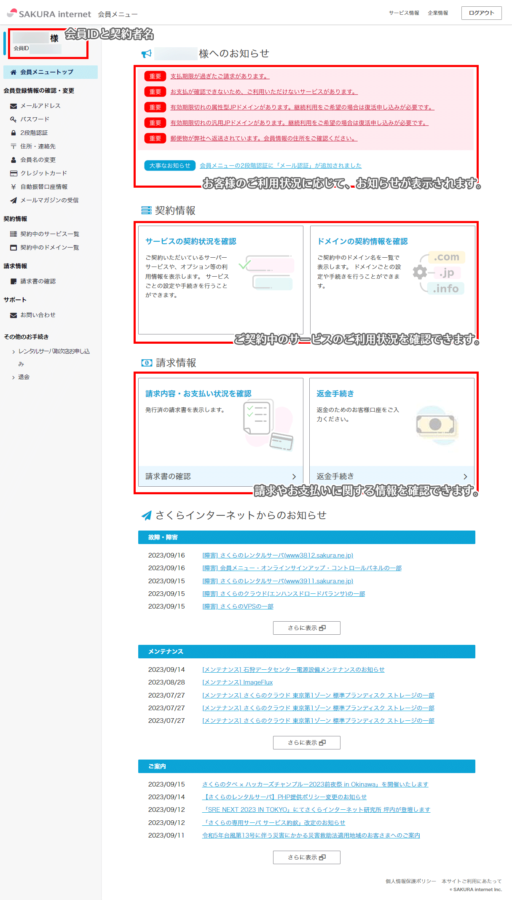Open the 企業情報 header menu
512x900 pixels.
pyautogui.click(x=438, y=13)
